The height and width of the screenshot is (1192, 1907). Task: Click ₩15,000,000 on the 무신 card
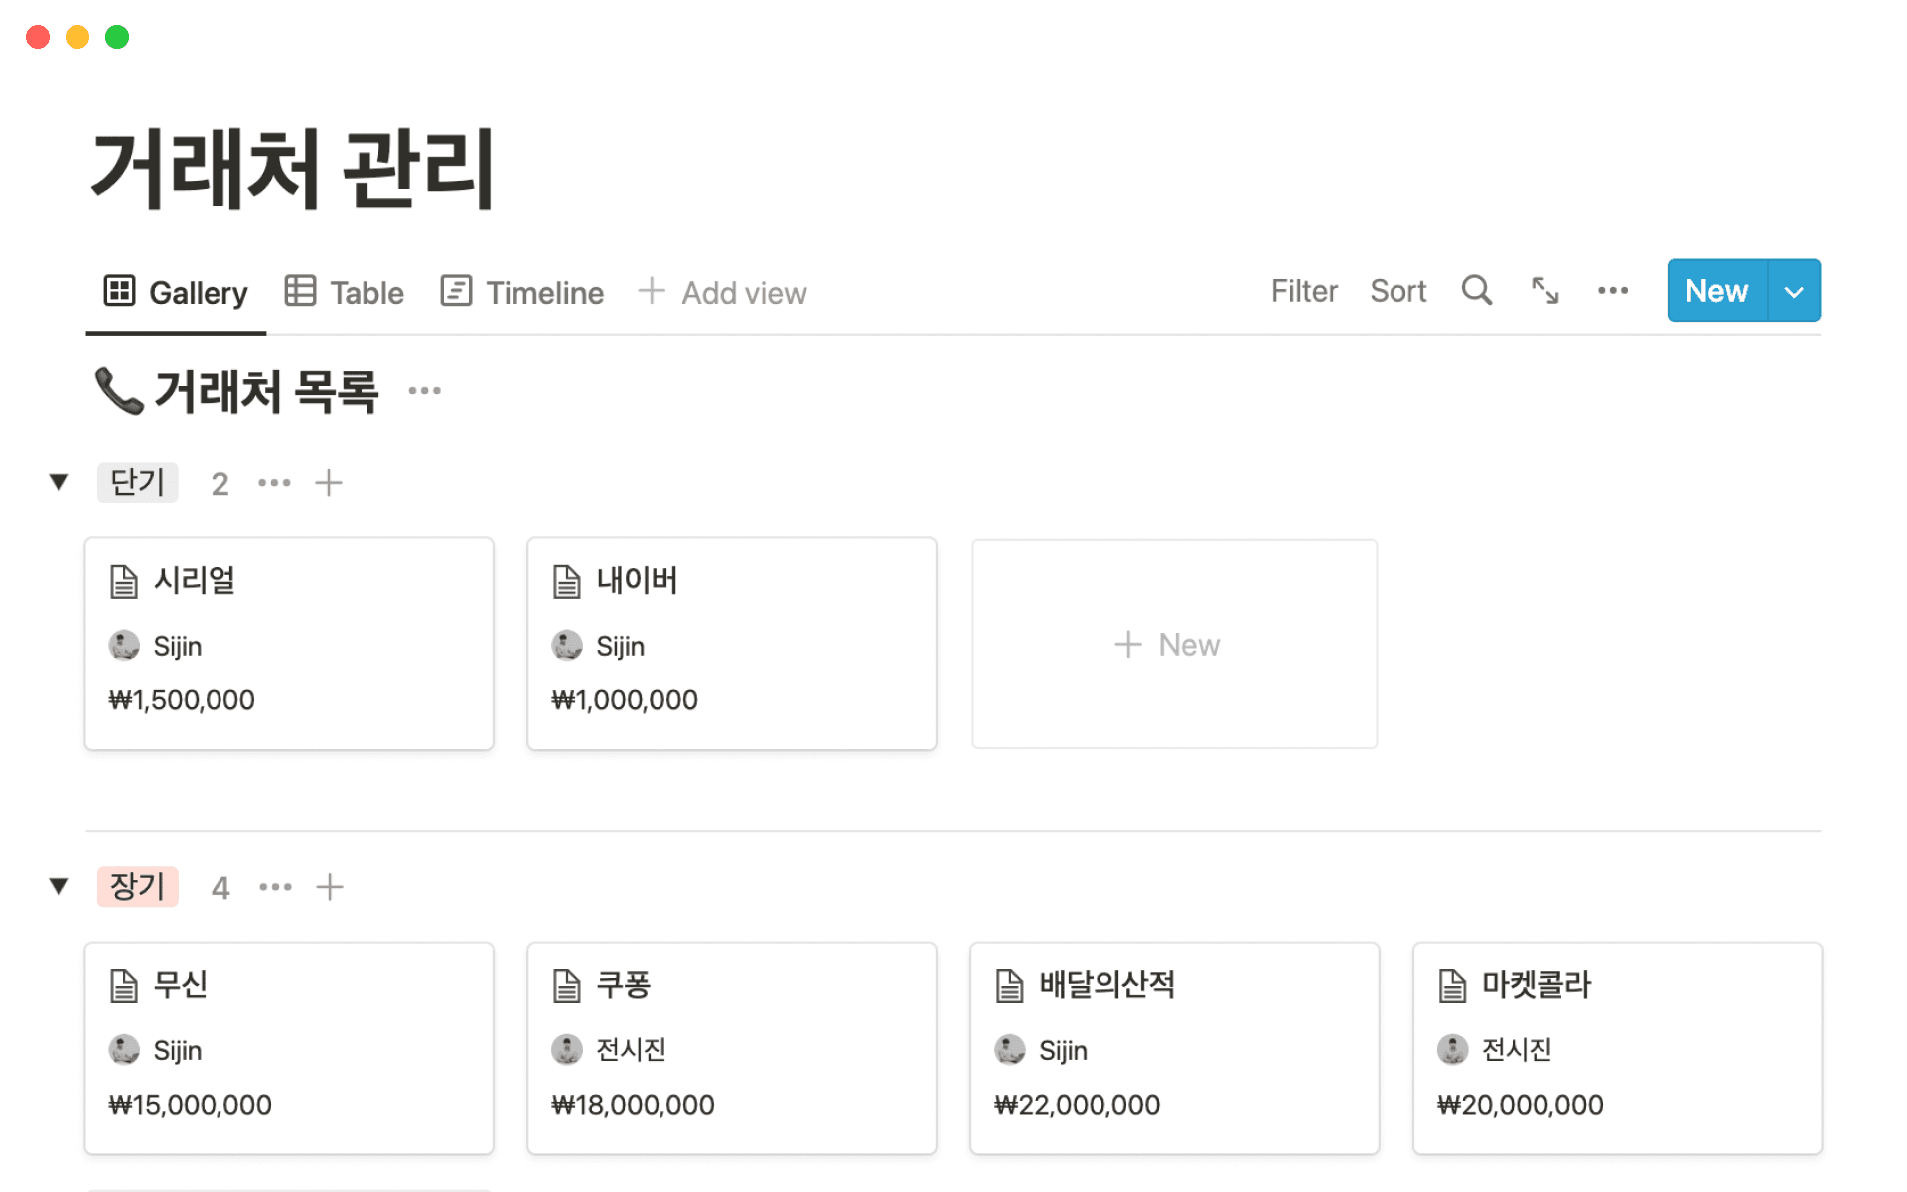coord(190,1105)
